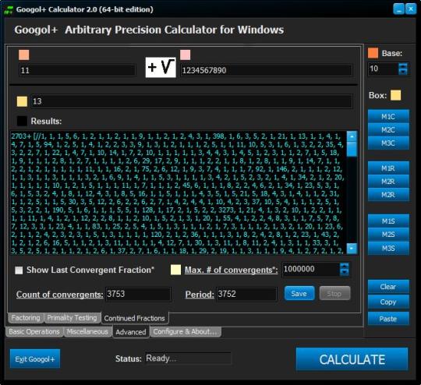The height and width of the screenshot is (385, 421).
Task: Click the black swatch beside Results label
Action: pyautogui.click(x=22, y=121)
